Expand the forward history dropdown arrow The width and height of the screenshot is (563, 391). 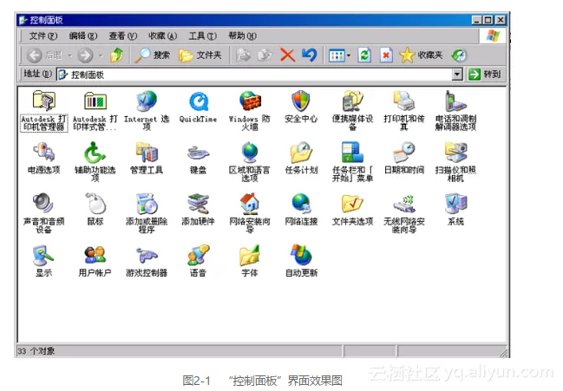(101, 55)
